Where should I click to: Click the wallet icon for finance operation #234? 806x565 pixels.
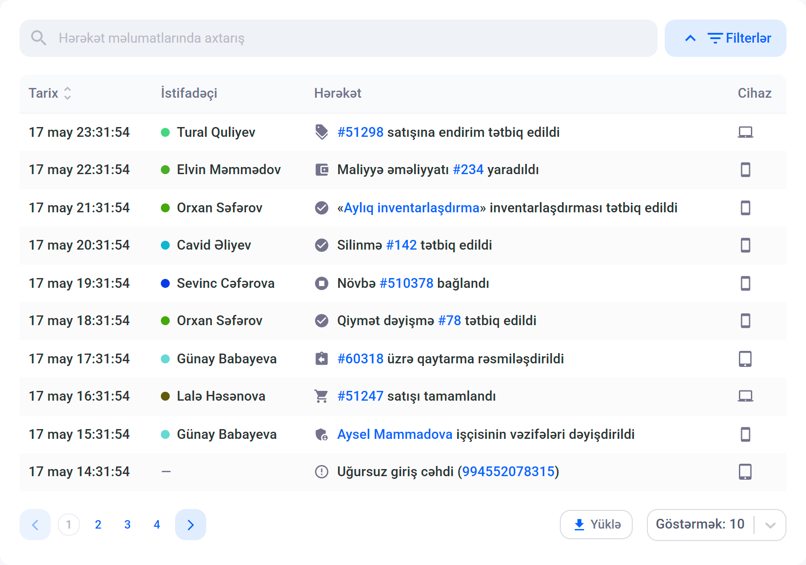pyautogui.click(x=321, y=170)
